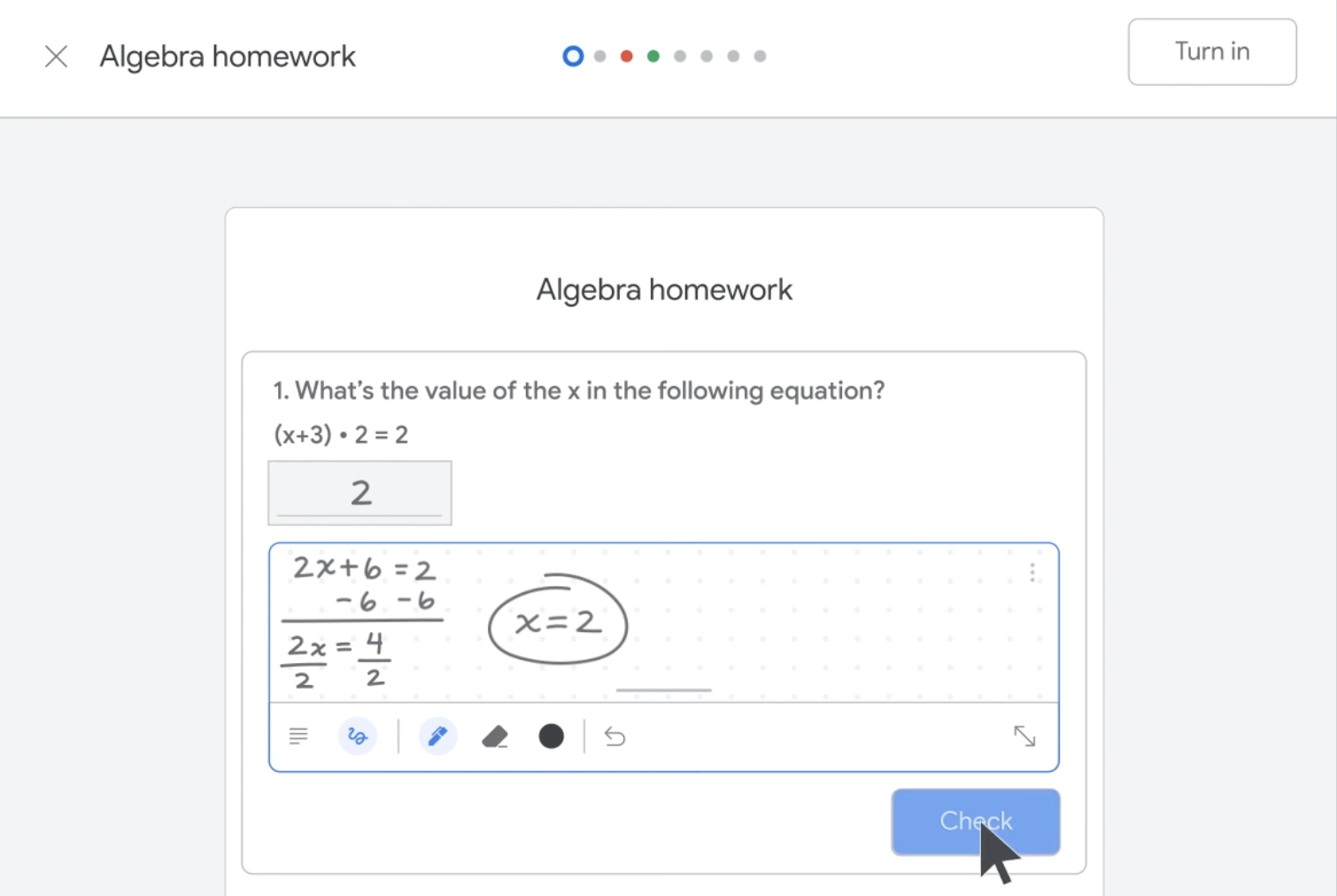This screenshot has height=896, width=1337.
Task: Select the handwriting scribble mode icon
Action: click(x=358, y=736)
